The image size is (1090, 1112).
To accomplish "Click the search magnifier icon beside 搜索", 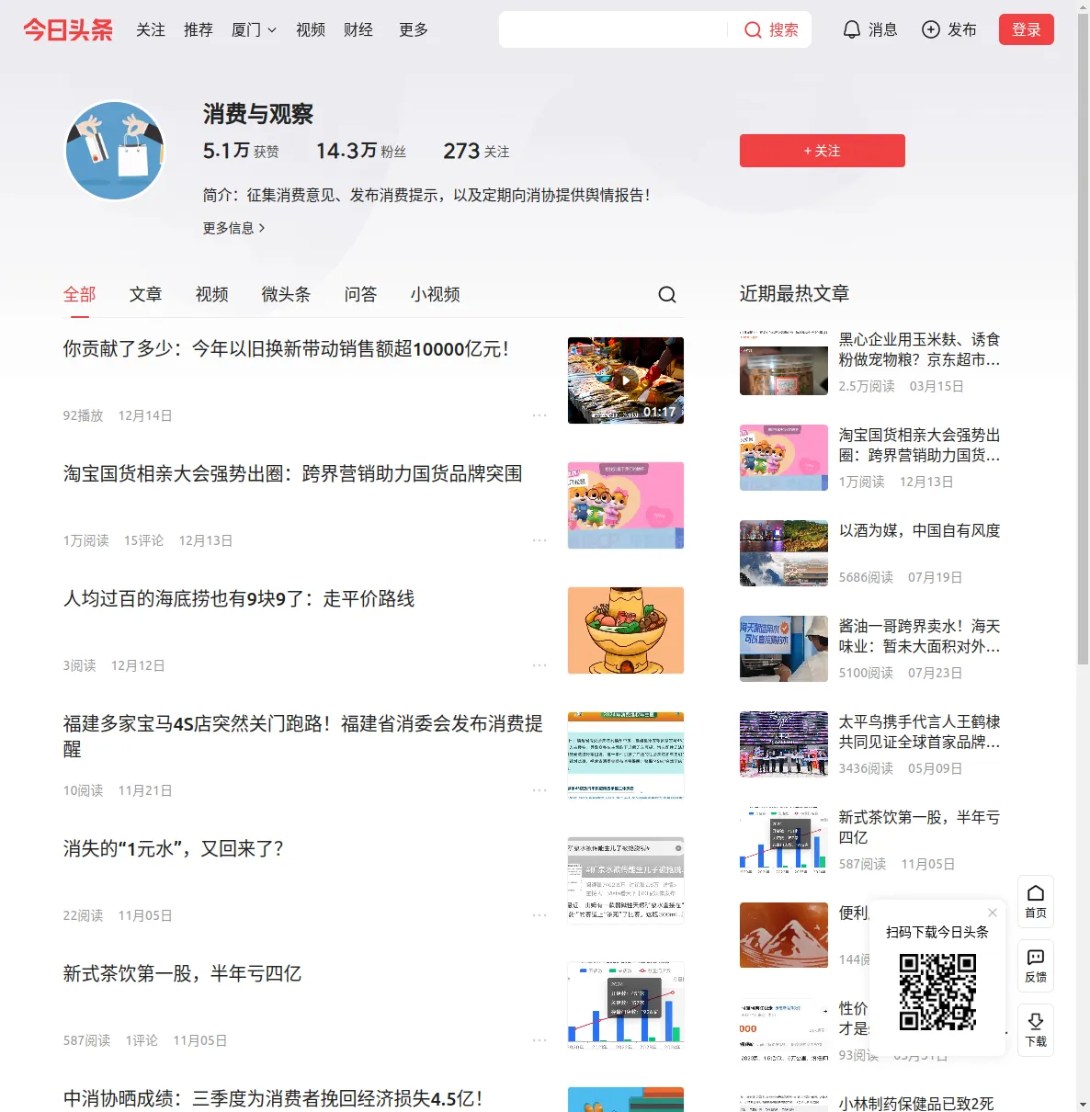I will click(x=753, y=30).
